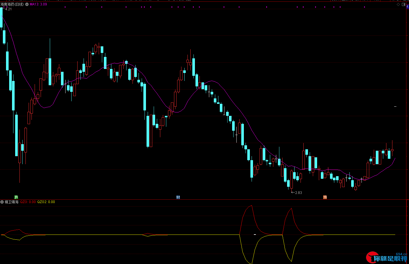Click the orange 预 event marker
409x264 pixels.
[325, 197]
